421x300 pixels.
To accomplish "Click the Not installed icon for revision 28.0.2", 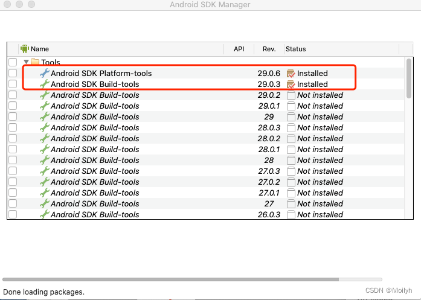I will point(291,139).
